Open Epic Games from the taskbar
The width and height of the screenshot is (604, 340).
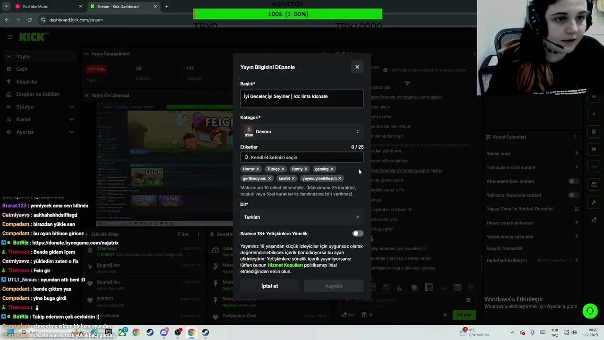click(x=109, y=332)
